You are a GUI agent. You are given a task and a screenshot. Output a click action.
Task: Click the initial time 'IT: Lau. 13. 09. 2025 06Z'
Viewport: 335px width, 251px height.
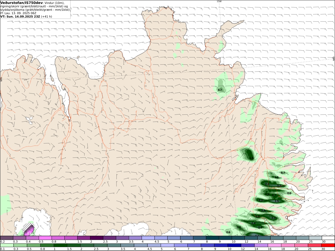[x=18, y=13]
